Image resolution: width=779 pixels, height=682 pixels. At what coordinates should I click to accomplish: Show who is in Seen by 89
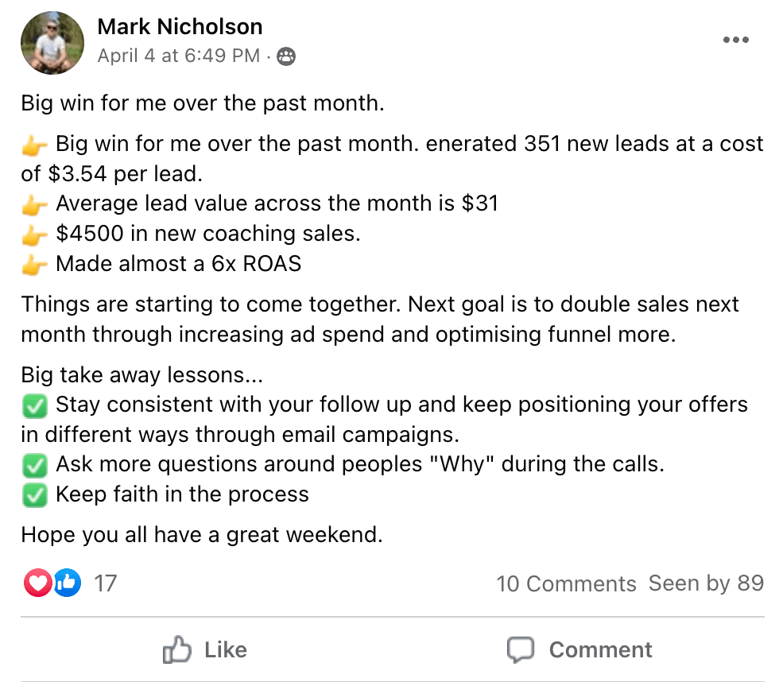point(706,583)
